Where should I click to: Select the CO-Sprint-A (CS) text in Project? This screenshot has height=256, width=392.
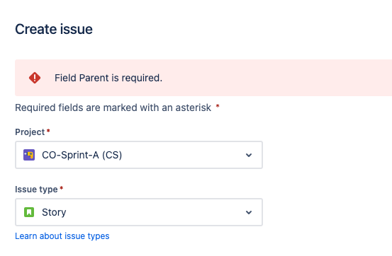point(82,155)
